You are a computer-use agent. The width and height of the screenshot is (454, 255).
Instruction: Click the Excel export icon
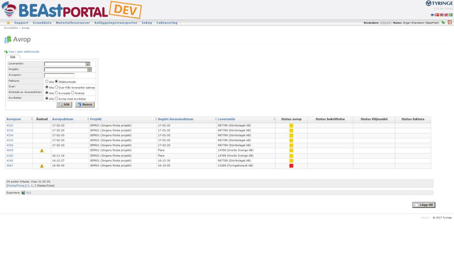click(x=23, y=193)
